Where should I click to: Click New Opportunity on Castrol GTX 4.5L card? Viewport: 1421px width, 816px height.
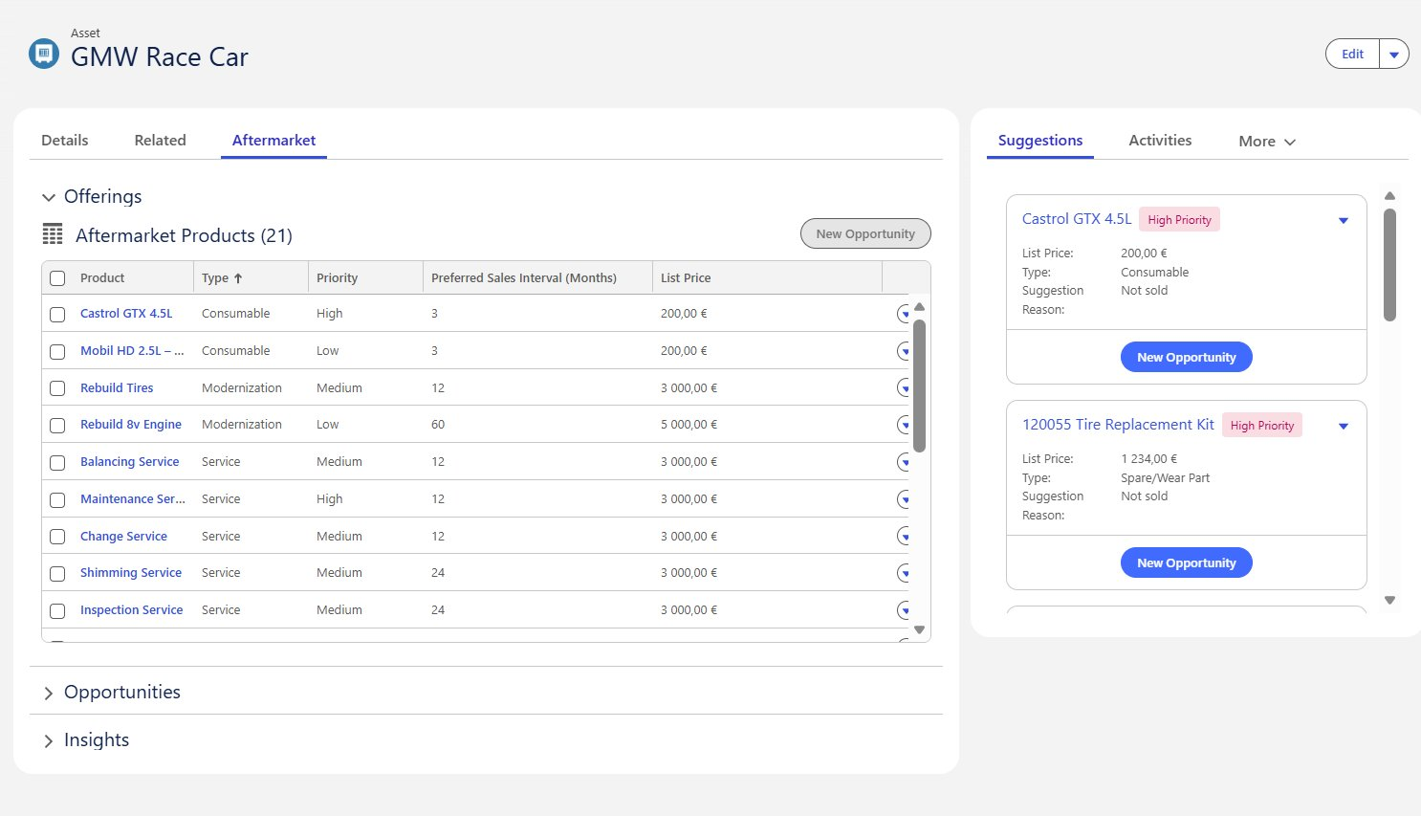(x=1186, y=357)
